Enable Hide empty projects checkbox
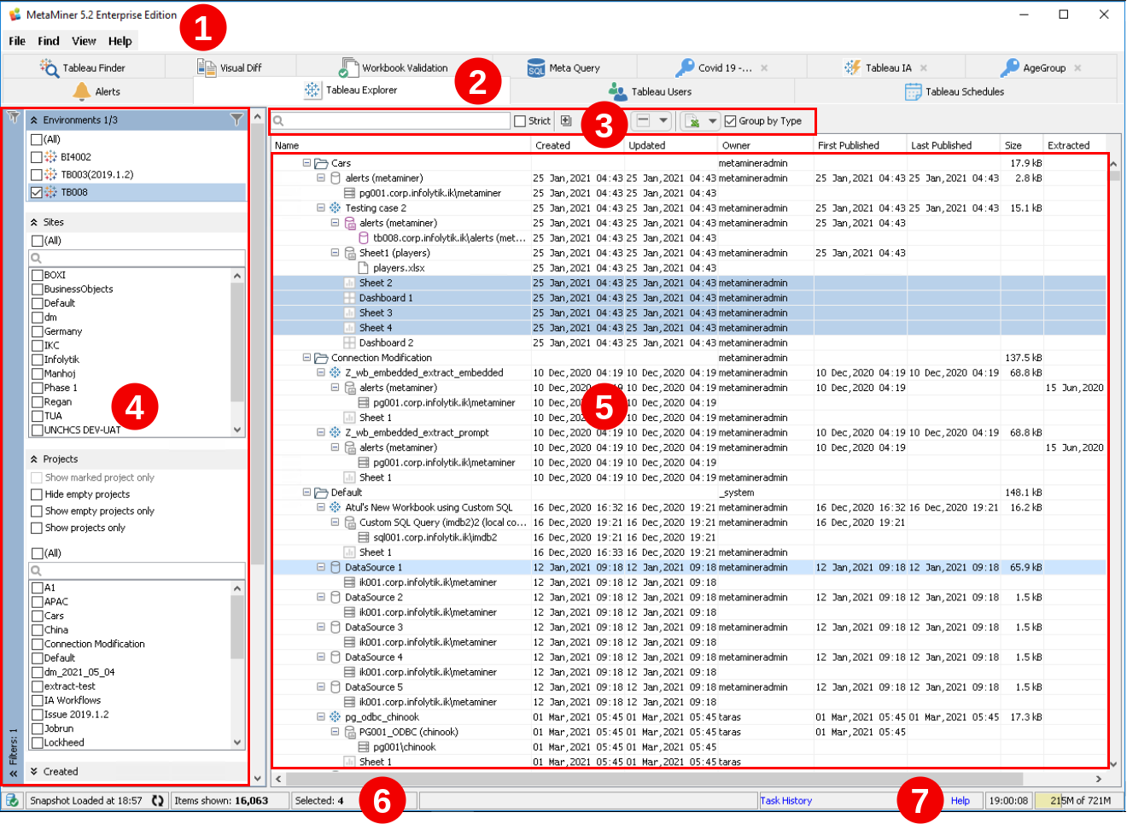The height and width of the screenshot is (824, 1127). click(x=37, y=494)
